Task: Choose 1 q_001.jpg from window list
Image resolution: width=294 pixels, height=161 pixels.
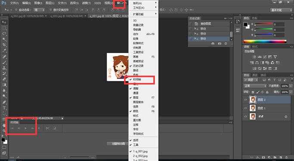Action: pos(143,151)
